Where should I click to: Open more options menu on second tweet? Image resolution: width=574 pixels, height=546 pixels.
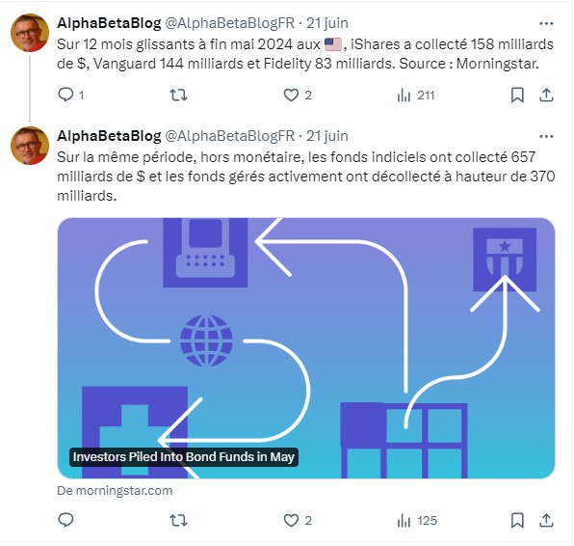click(546, 136)
